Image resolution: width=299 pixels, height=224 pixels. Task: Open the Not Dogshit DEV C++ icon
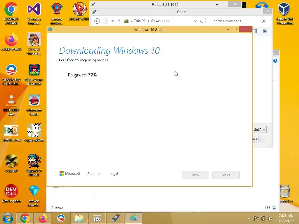pyautogui.click(x=11, y=193)
